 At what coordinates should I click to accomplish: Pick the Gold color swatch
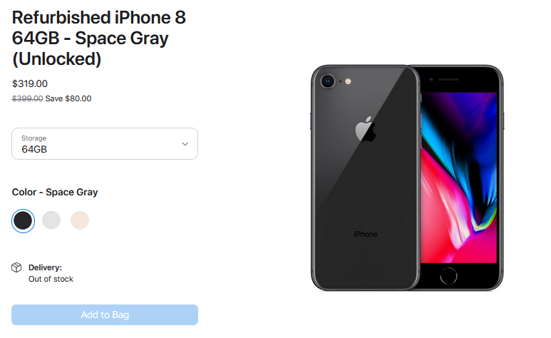pos(80,220)
